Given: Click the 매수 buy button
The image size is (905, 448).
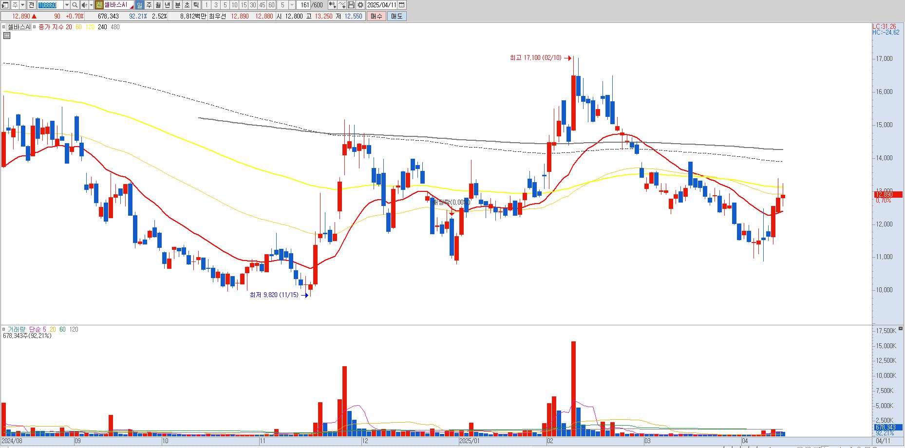Looking at the screenshot, I should pyautogui.click(x=377, y=16).
